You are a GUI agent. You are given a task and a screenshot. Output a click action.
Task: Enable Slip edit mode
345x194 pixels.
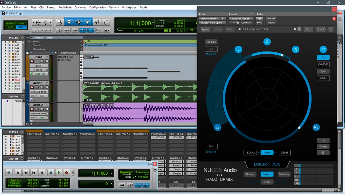(x=10, y=27)
